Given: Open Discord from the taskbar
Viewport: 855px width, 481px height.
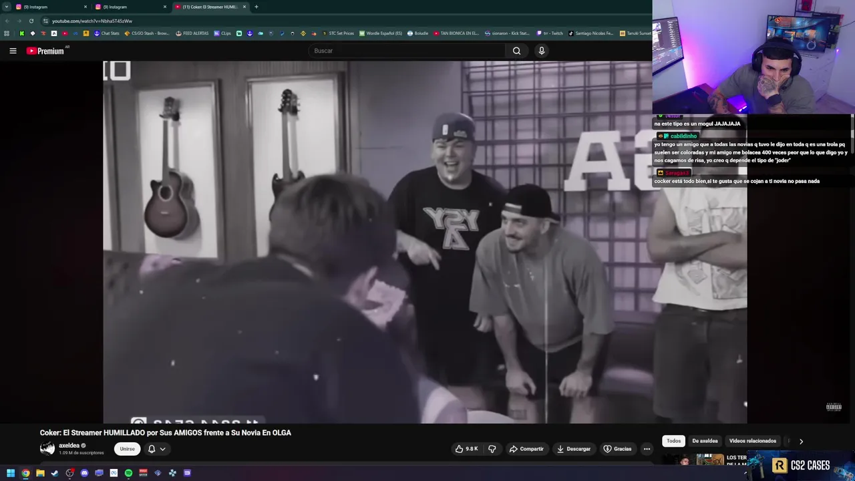Looking at the screenshot, I should click(84, 473).
